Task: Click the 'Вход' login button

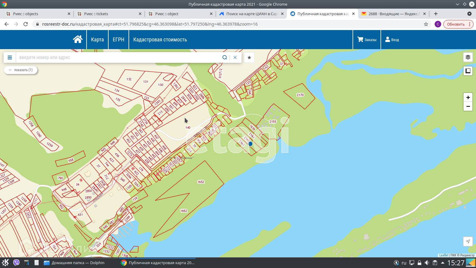Action: [392, 40]
